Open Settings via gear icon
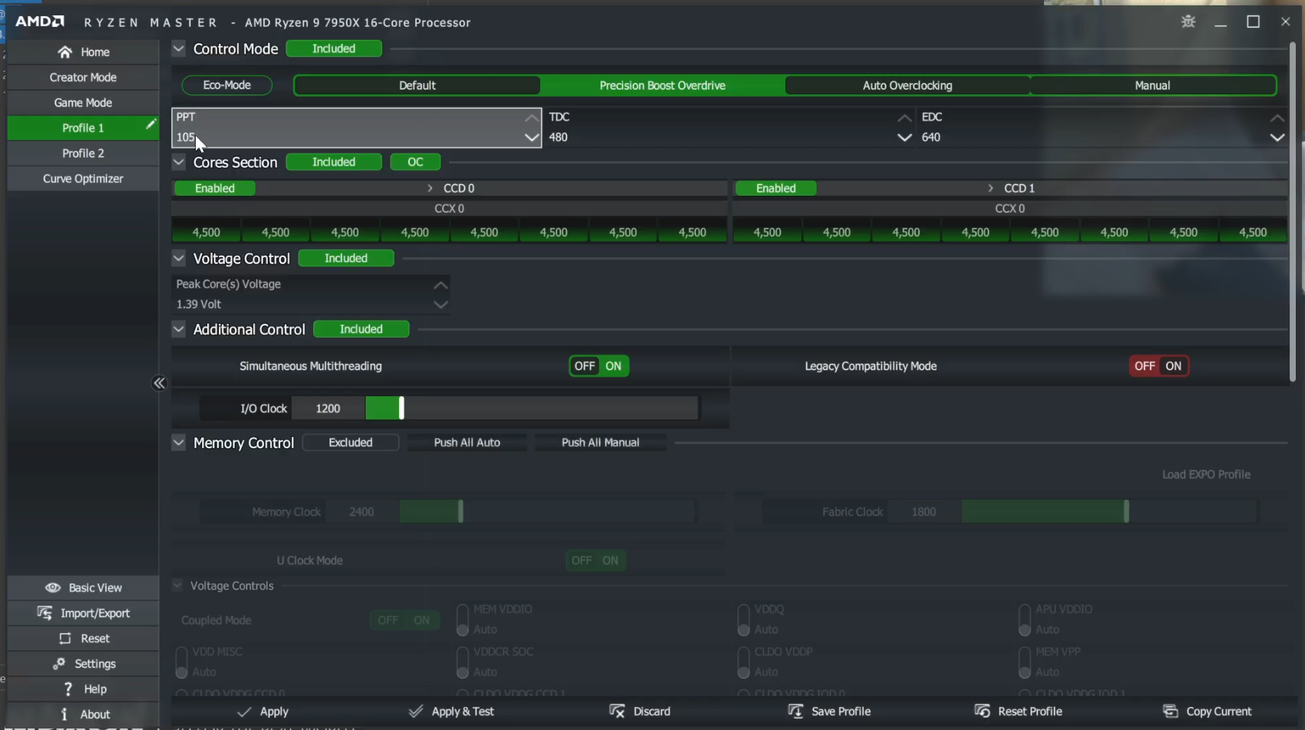 [59, 664]
